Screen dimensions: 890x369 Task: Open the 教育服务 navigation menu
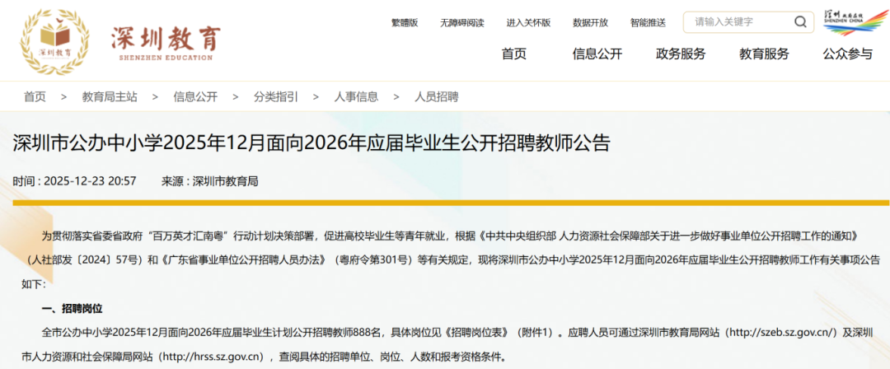pyautogui.click(x=764, y=54)
